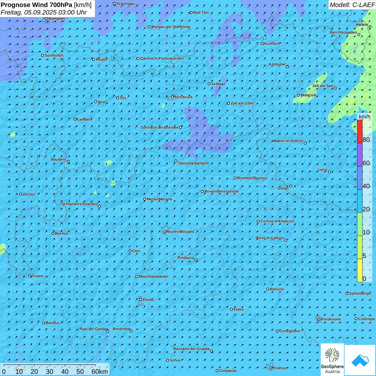Click the Zell am Ziller label
Viewport: 376px width, 376px height.
point(242,103)
